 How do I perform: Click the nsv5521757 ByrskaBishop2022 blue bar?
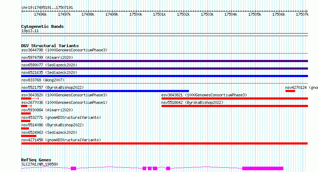(x=105, y=91)
